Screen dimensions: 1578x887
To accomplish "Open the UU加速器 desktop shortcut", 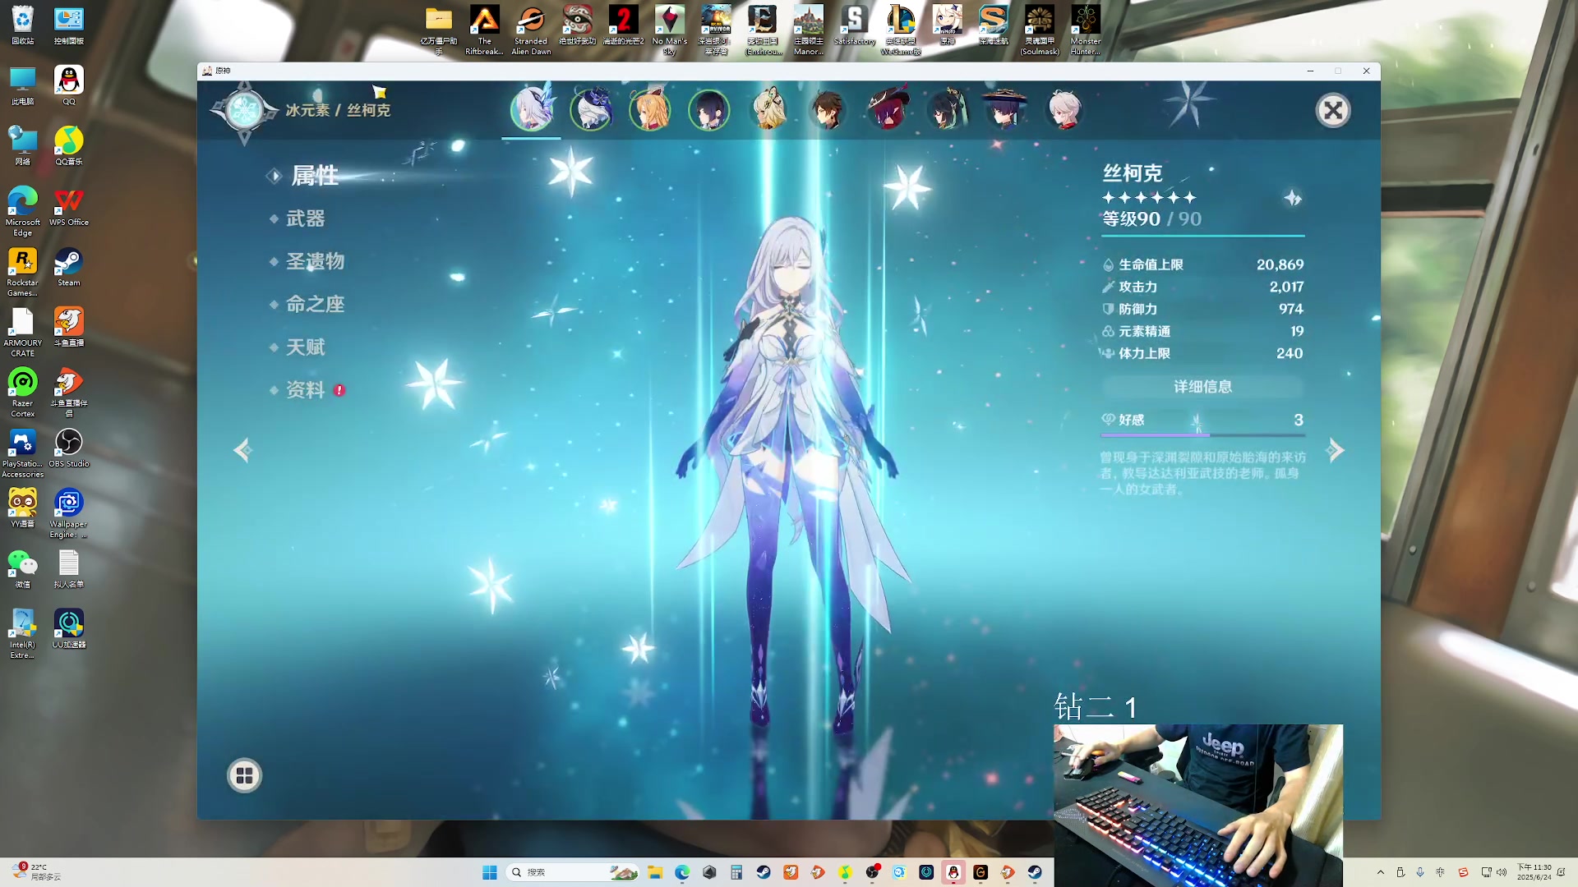I will (x=69, y=629).
